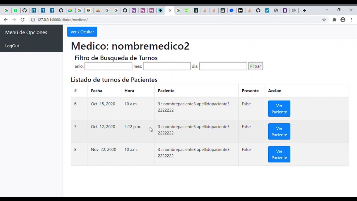This screenshot has width=357, height=201.
Task: Click the Hora column header
Action: pyautogui.click(x=129, y=91)
